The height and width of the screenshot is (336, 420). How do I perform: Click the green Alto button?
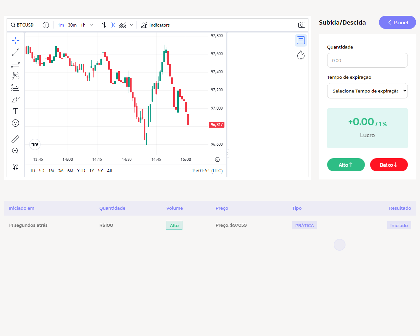346,165
